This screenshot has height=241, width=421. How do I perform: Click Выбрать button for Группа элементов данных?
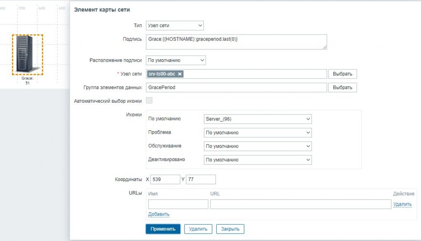pos(342,88)
